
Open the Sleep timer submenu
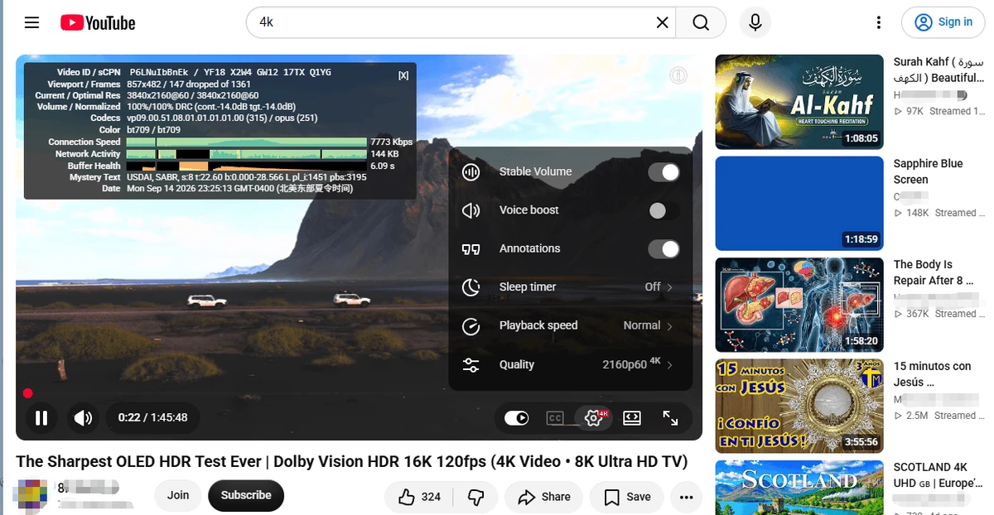(571, 287)
